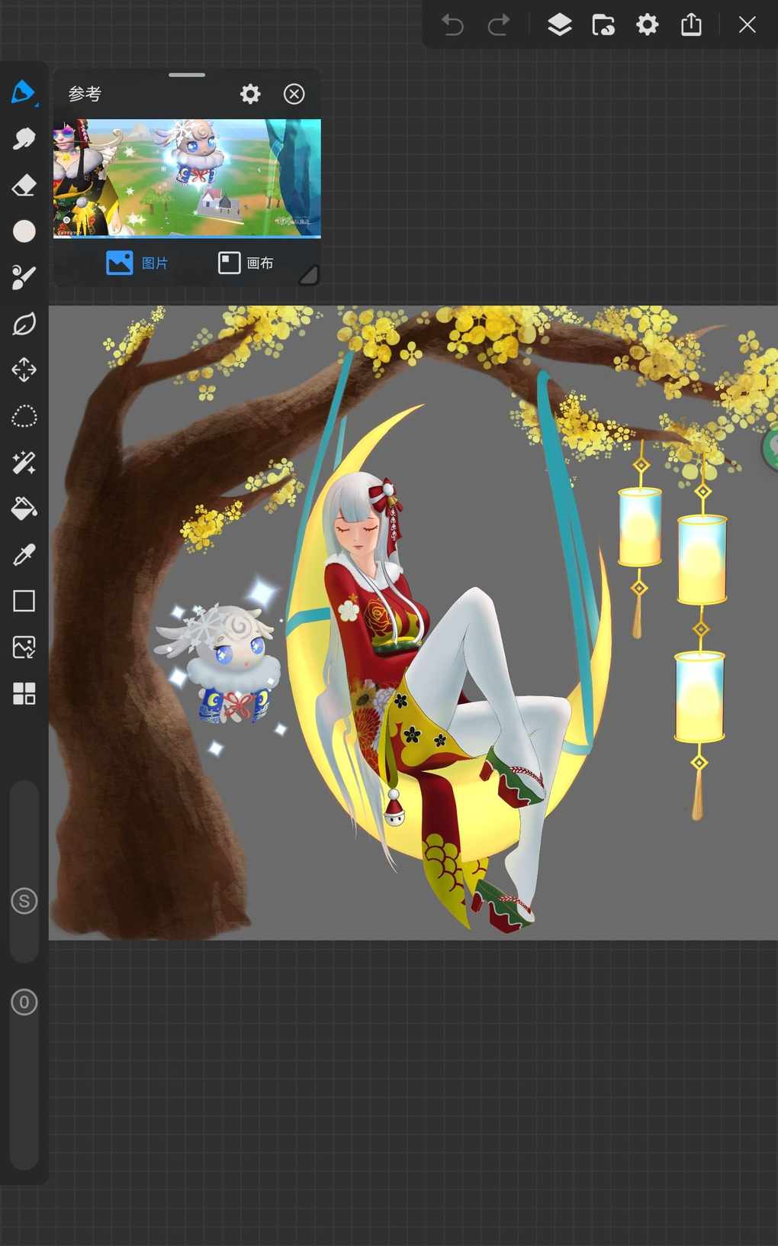The image size is (778, 1246).
Task: Switch reference source to 画布
Action: pos(246,263)
